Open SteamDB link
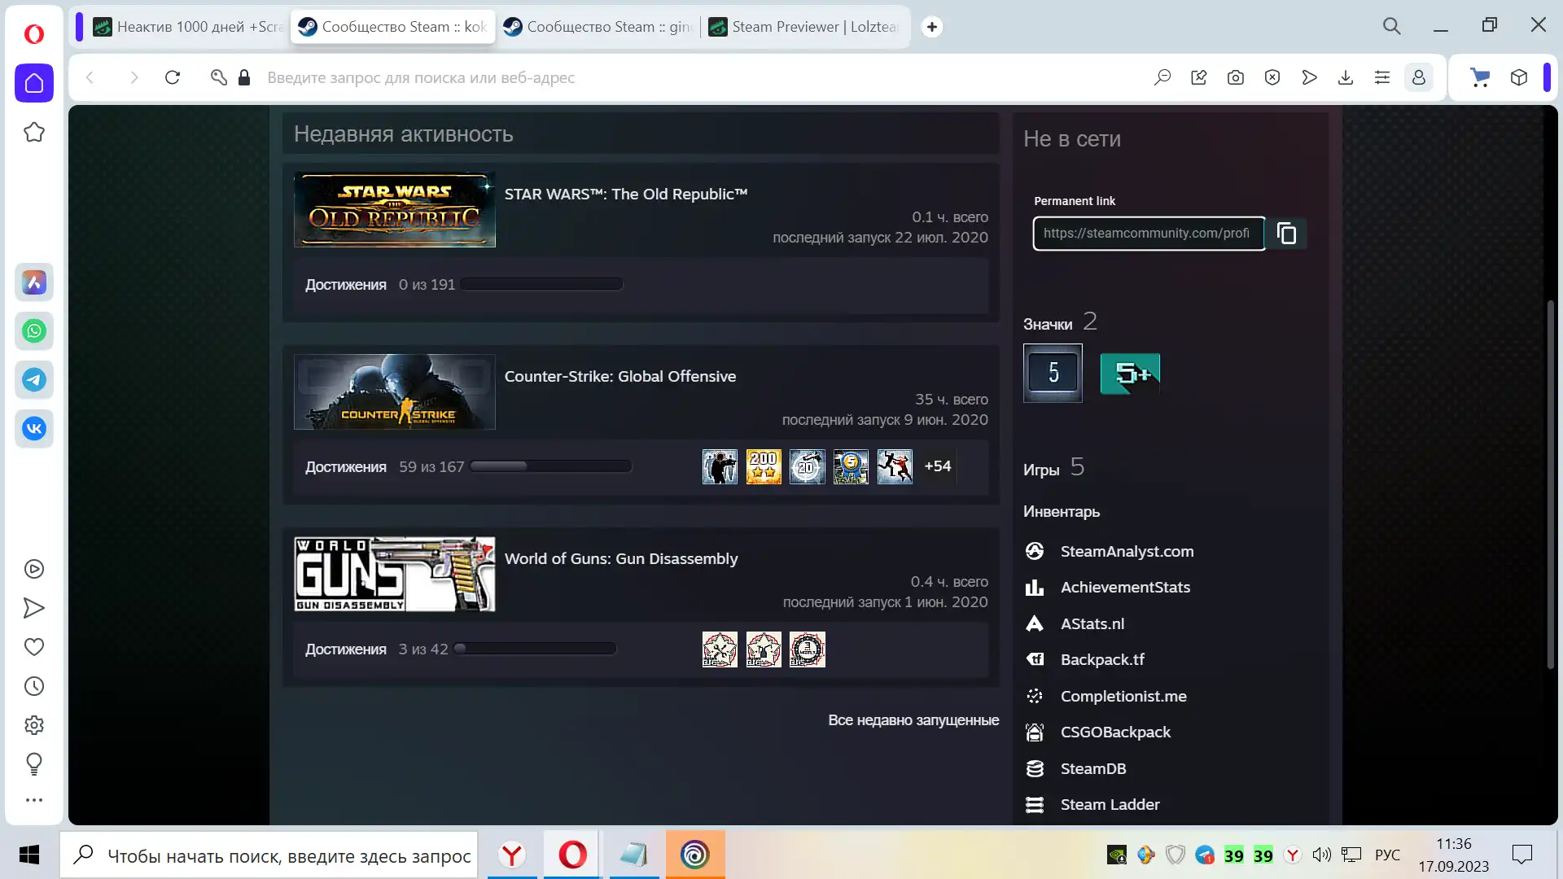 click(1092, 768)
